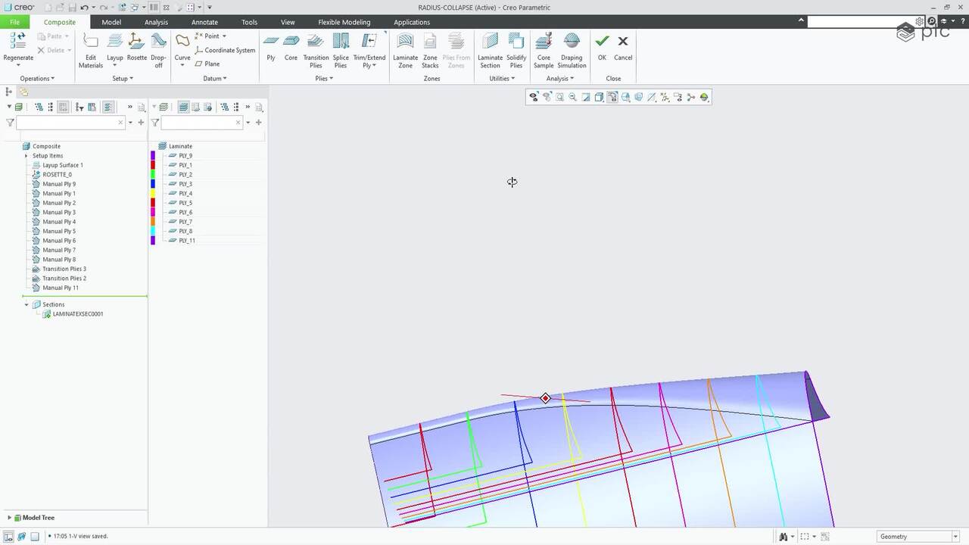Click the green color swatch beside PLY_2

click(153, 174)
